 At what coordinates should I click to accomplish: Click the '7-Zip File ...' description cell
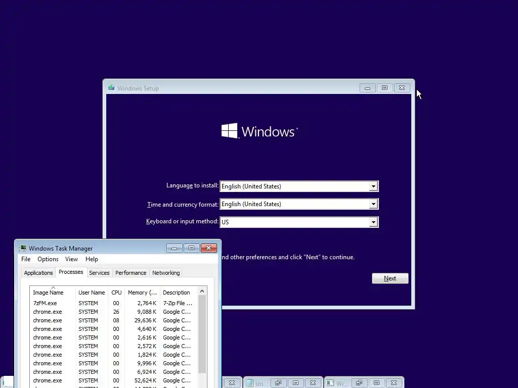tap(178, 303)
